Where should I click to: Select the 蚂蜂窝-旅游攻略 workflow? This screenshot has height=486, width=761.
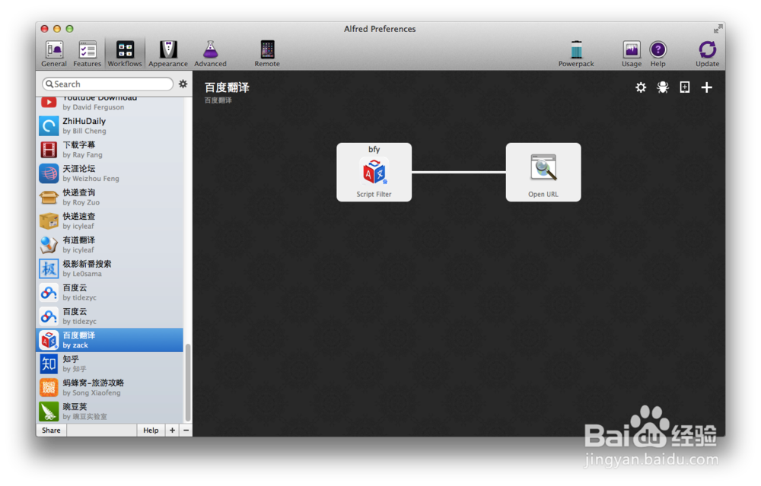point(110,387)
